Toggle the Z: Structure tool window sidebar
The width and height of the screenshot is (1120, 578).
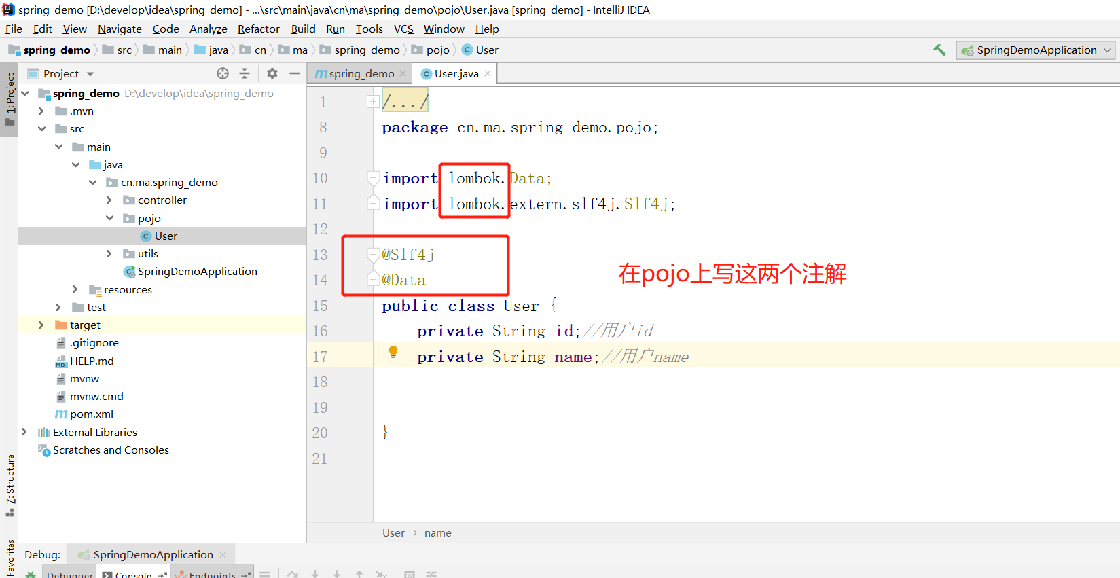[x=10, y=485]
